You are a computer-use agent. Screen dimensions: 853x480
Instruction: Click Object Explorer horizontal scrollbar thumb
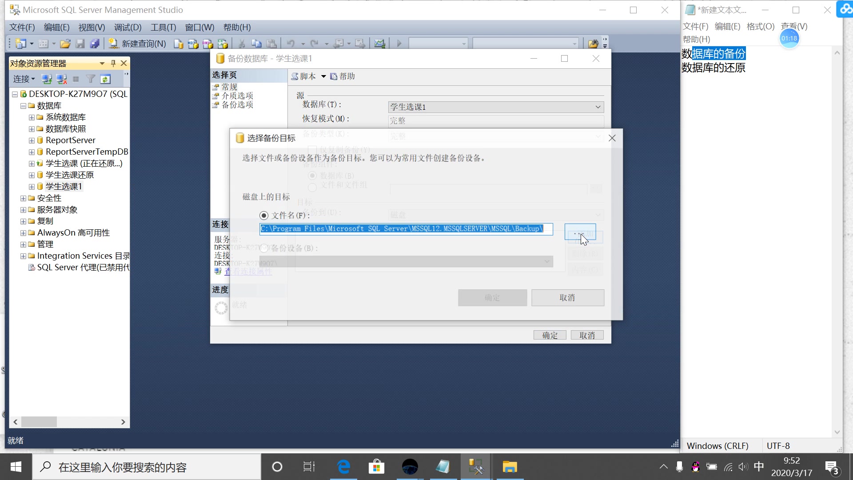39,422
